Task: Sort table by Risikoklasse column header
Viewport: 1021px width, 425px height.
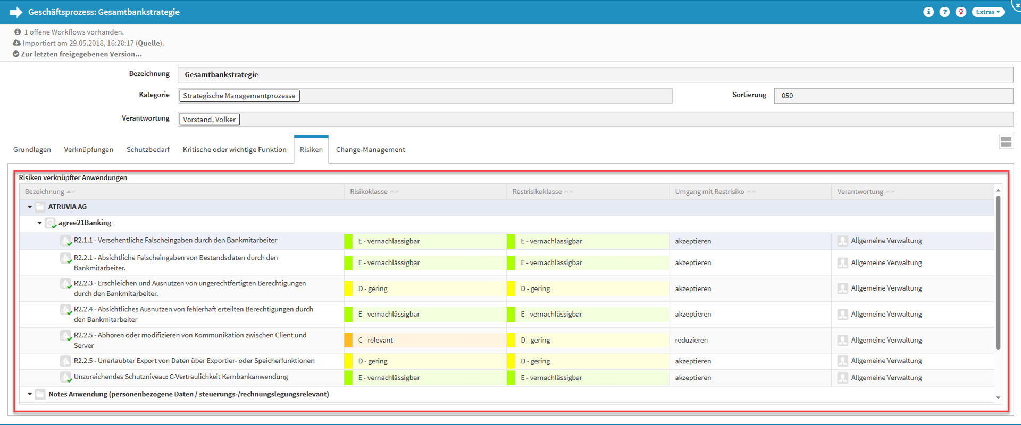Action: pyautogui.click(x=369, y=192)
